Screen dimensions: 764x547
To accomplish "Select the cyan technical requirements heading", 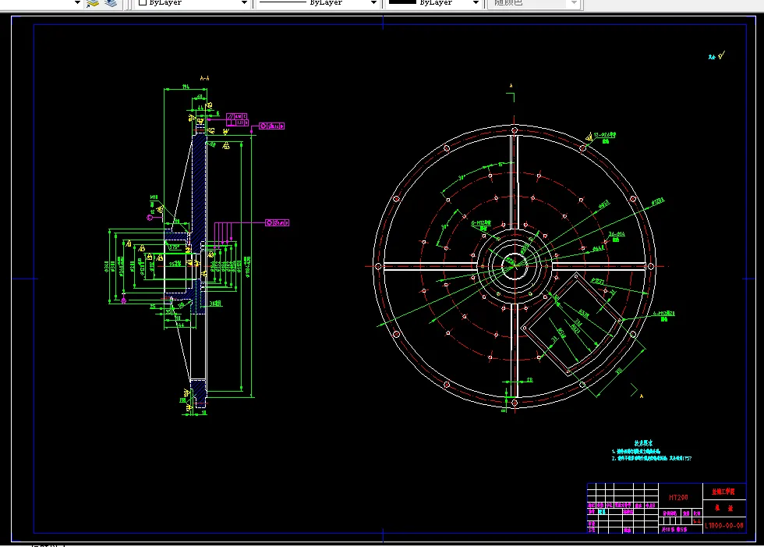I will (x=643, y=443).
